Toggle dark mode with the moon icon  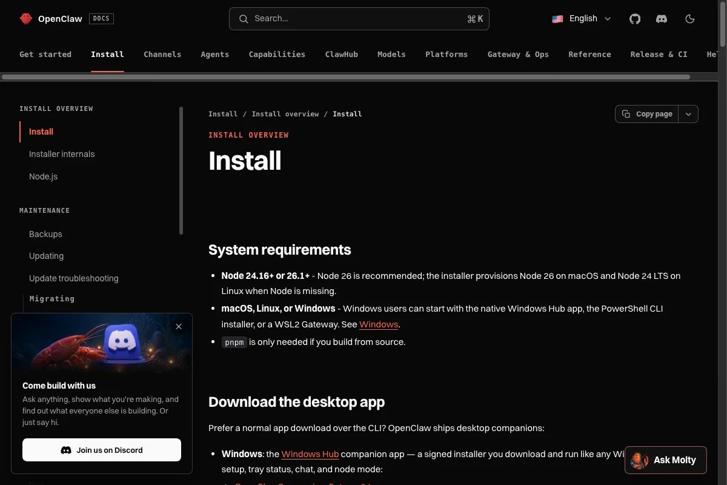(x=689, y=19)
